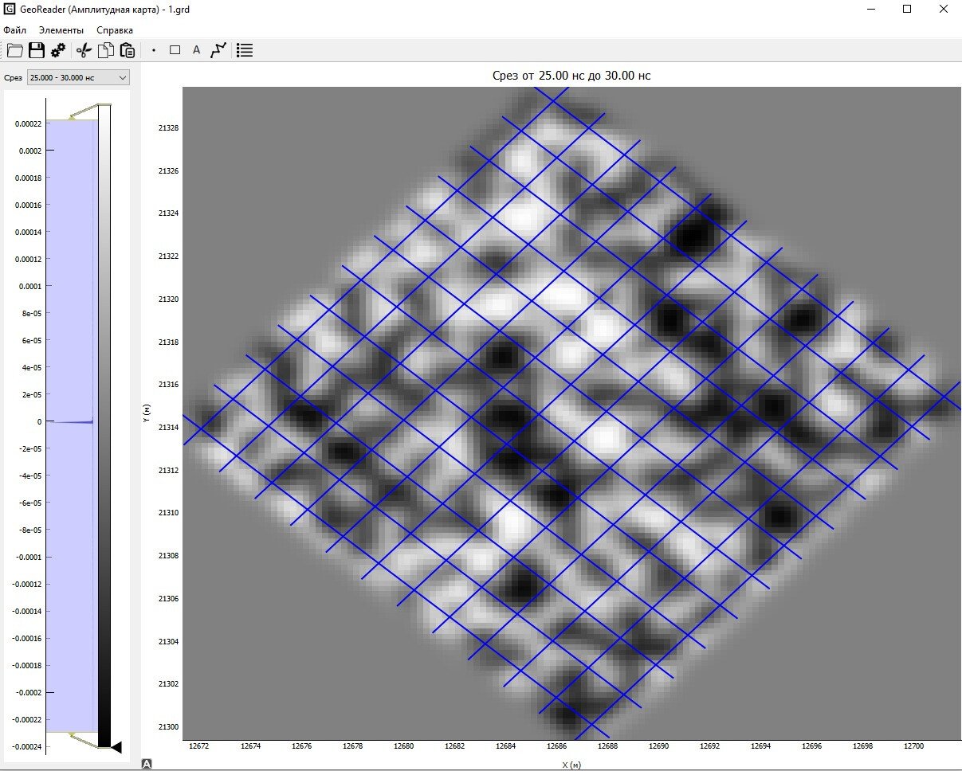Image resolution: width=962 pixels, height=771 pixels.
Task: Open the Элементы menu
Action: (61, 30)
